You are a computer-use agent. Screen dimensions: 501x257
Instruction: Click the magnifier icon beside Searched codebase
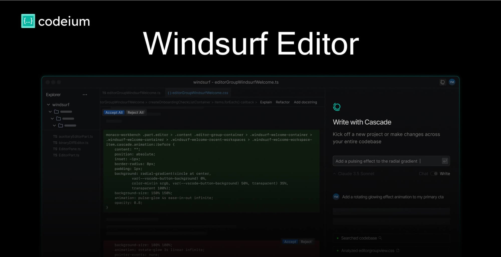click(x=380, y=238)
